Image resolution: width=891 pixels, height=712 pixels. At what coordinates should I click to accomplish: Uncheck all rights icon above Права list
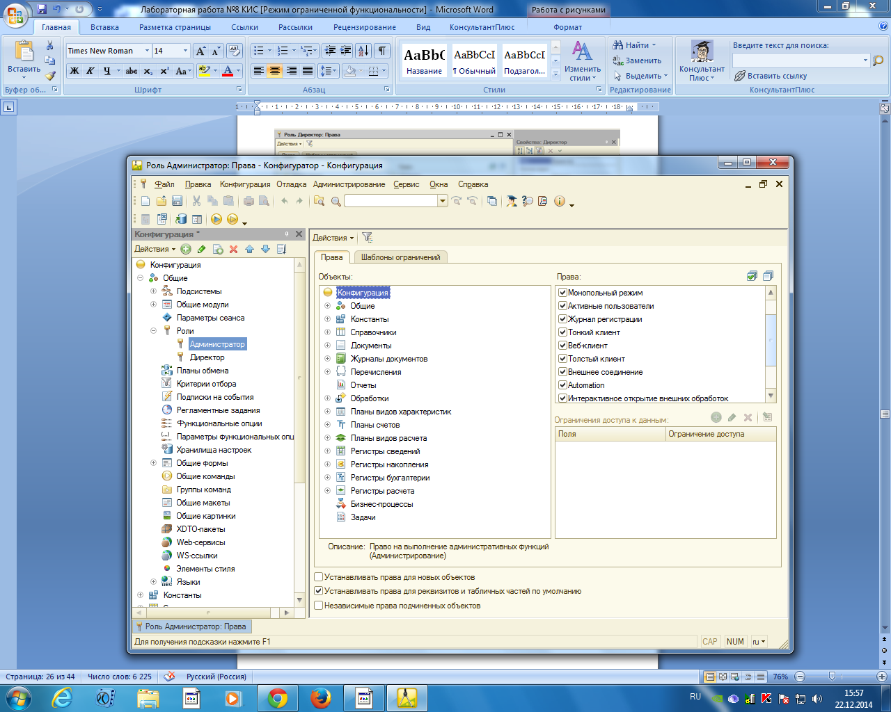[768, 276]
